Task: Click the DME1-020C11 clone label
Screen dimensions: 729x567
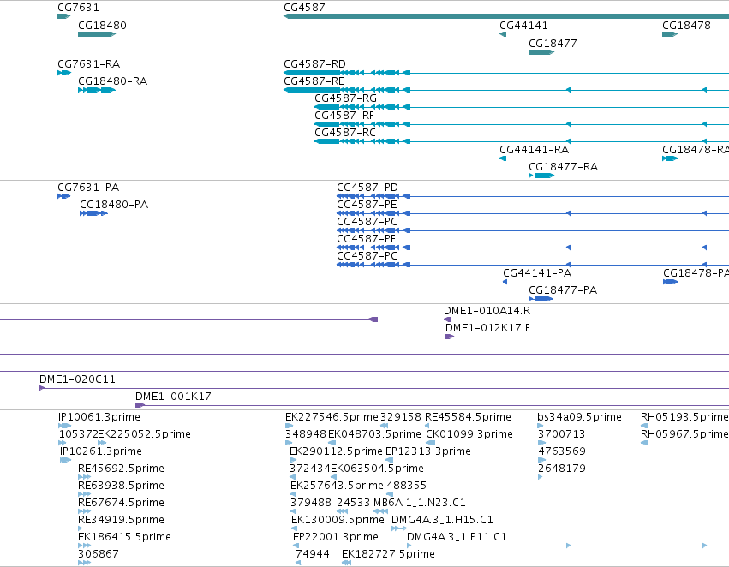Action: pyautogui.click(x=77, y=379)
